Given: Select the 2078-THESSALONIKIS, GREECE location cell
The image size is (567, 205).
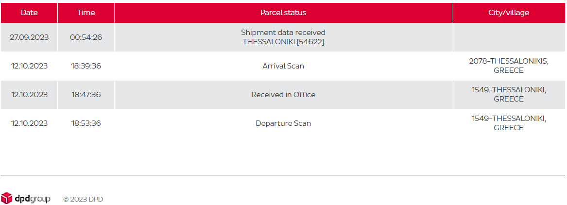Looking at the screenshot, I should [x=508, y=66].
